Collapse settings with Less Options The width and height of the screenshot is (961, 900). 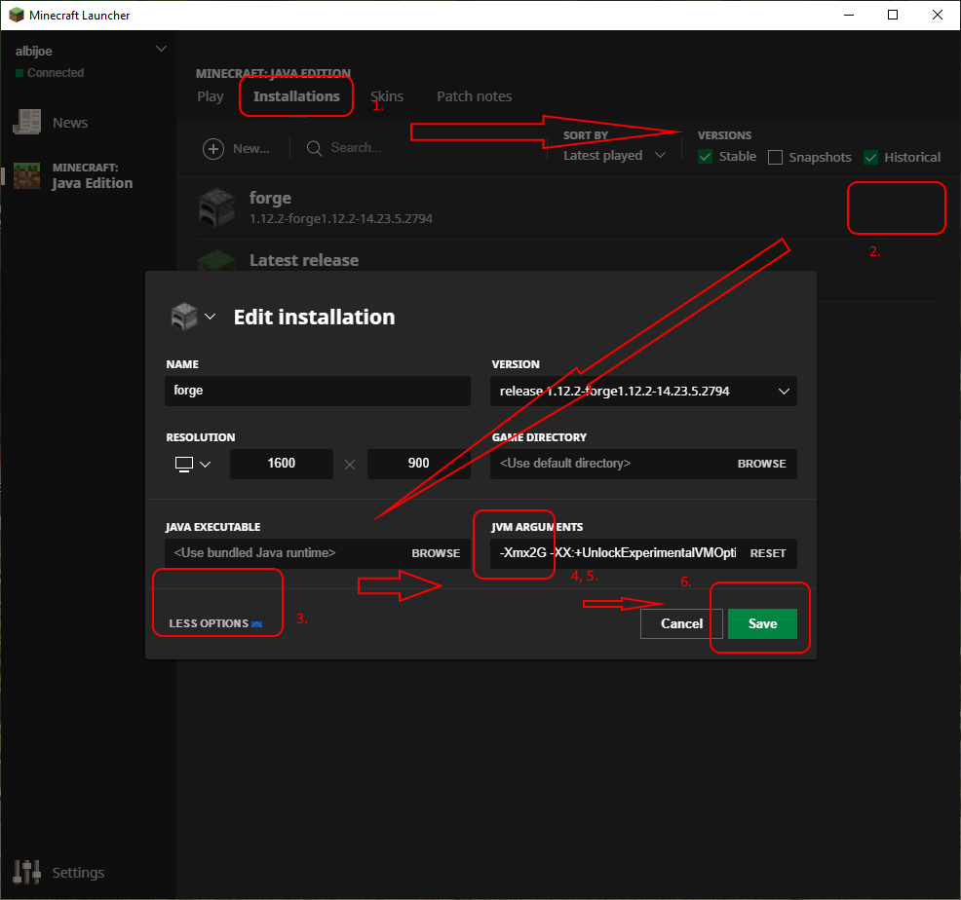click(214, 623)
